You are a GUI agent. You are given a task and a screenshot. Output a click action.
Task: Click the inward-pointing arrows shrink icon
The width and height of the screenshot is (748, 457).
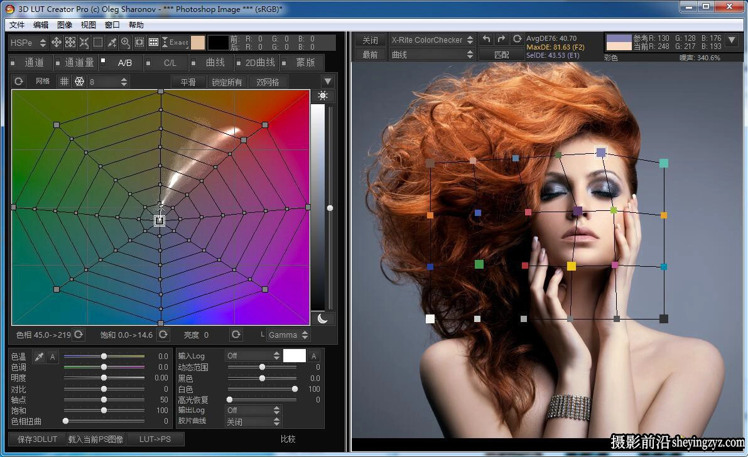pos(84,43)
